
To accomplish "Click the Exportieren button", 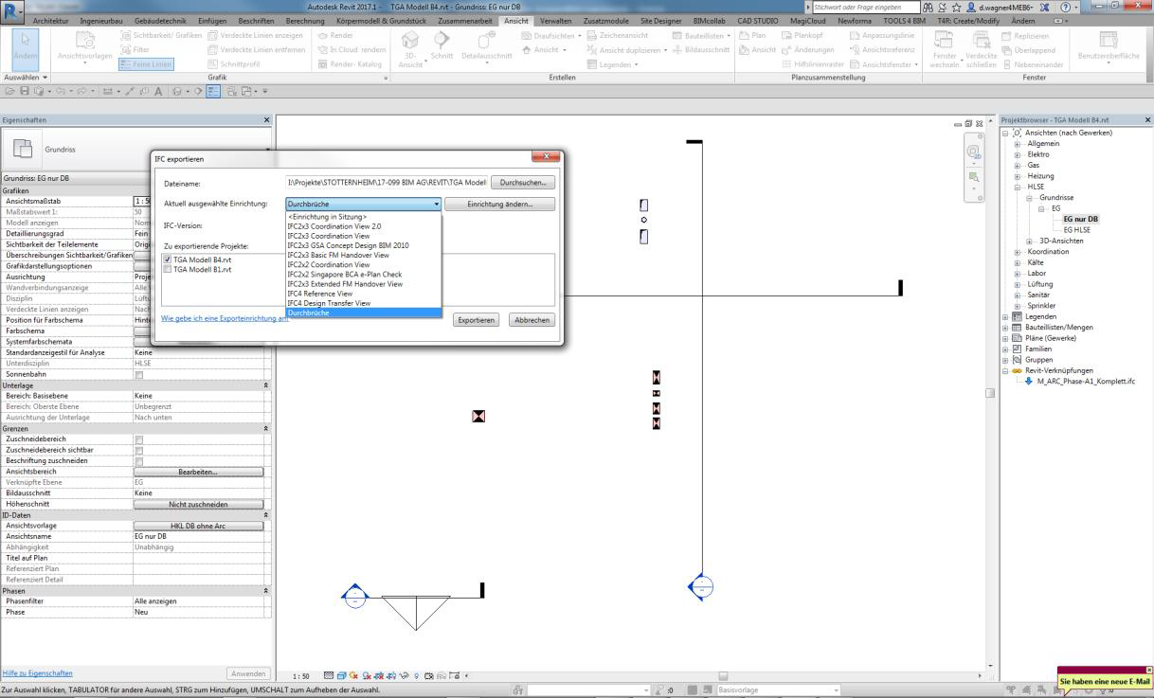I will point(477,320).
